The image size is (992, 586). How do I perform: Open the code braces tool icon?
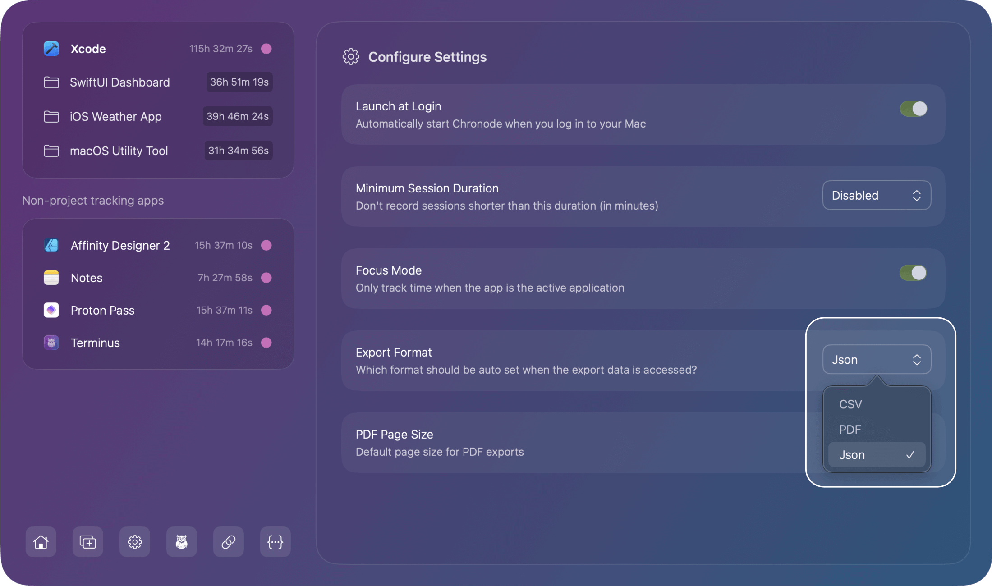(x=275, y=542)
